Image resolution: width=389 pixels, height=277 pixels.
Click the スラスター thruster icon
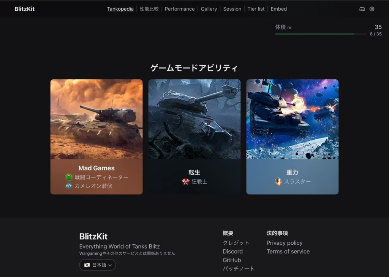(x=278, y=182)
